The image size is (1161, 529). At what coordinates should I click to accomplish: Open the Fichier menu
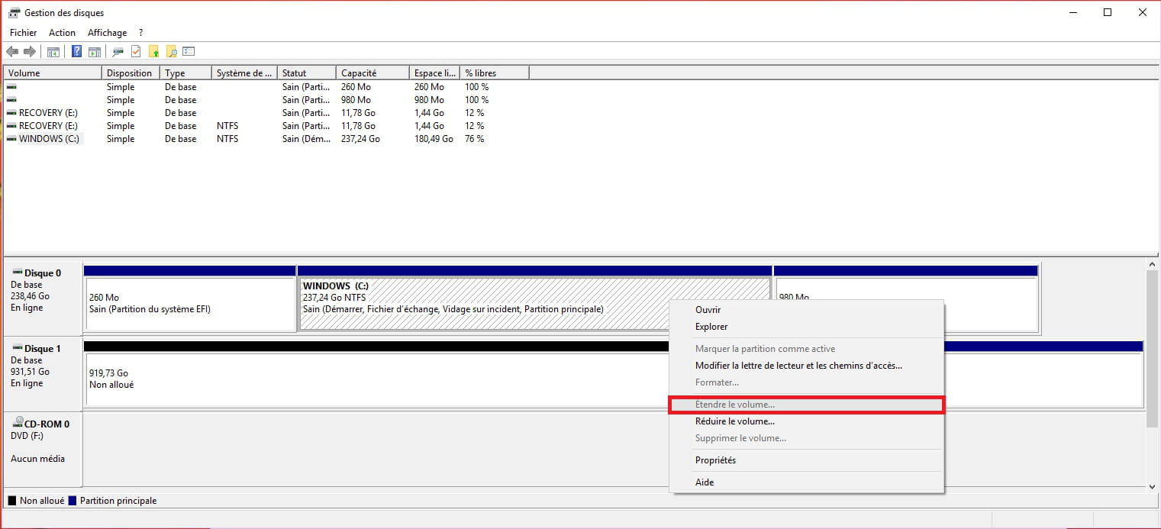(23, 33)
